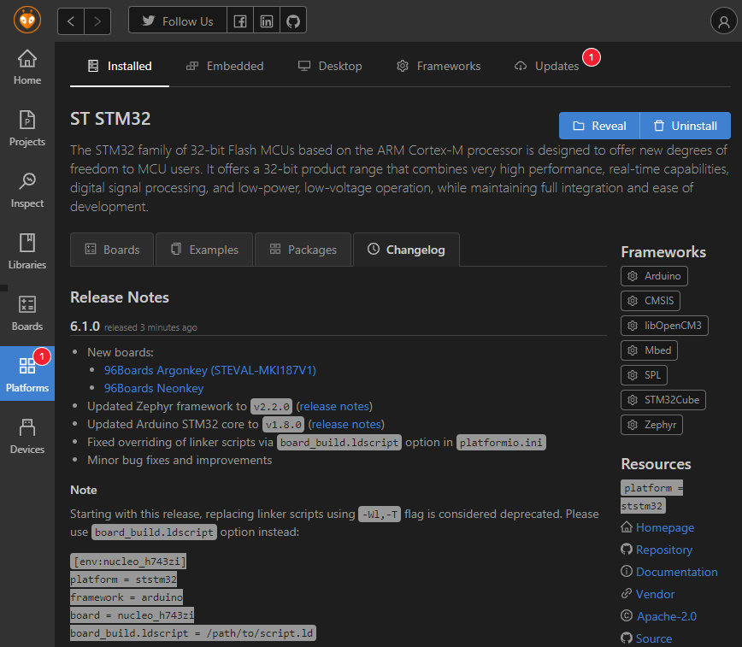Click the PlatformIO bee logo
This screenshot has height=647, width=742.
tap(27, 21)
